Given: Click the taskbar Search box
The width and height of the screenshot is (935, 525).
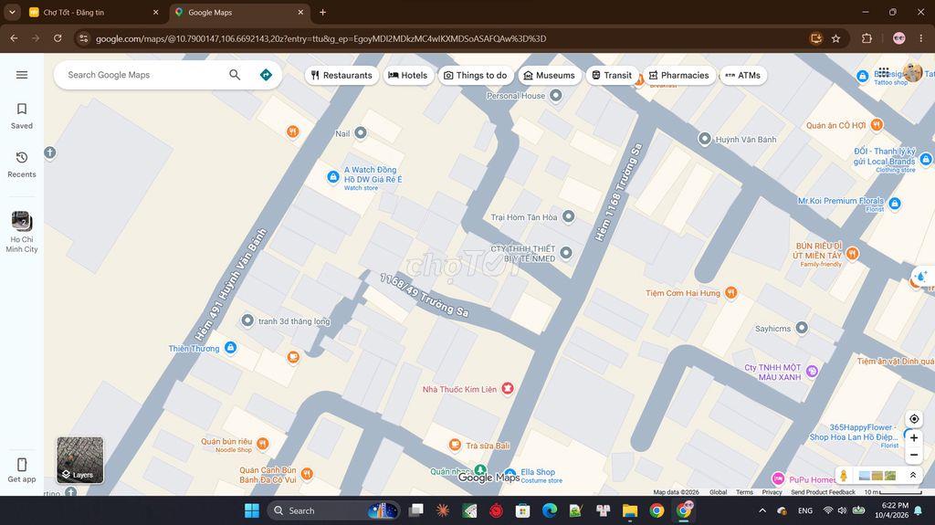Looking at the screenshot, I should [332, 510].
